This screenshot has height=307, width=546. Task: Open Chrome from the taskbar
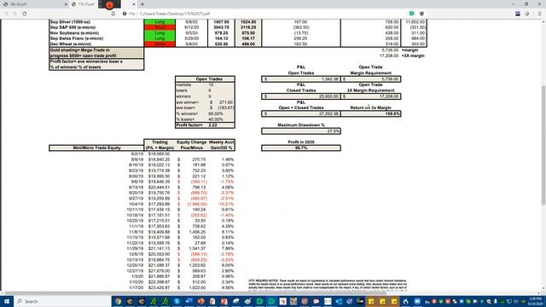coord(118,301)
